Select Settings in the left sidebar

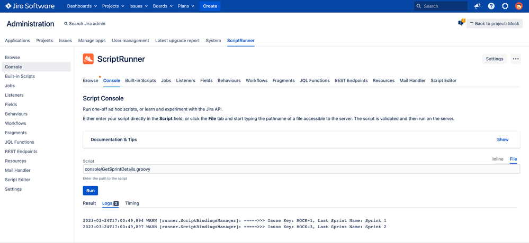13,189
